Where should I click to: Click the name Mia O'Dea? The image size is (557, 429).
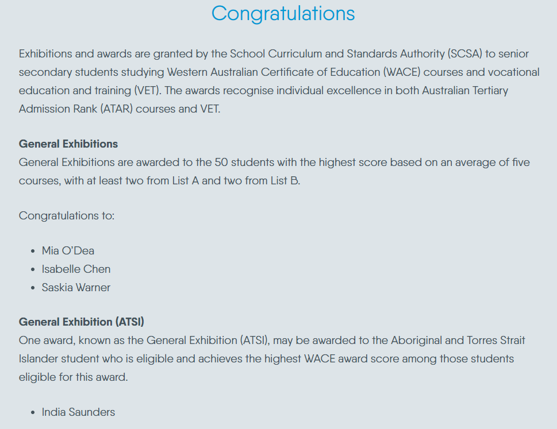pos(68,250)
